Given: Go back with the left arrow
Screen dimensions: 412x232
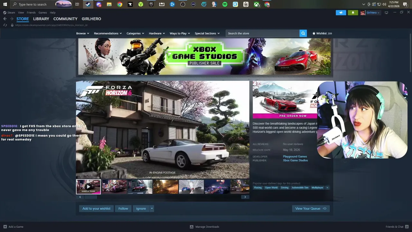Looking at the screenshot, I should [5, 19].
